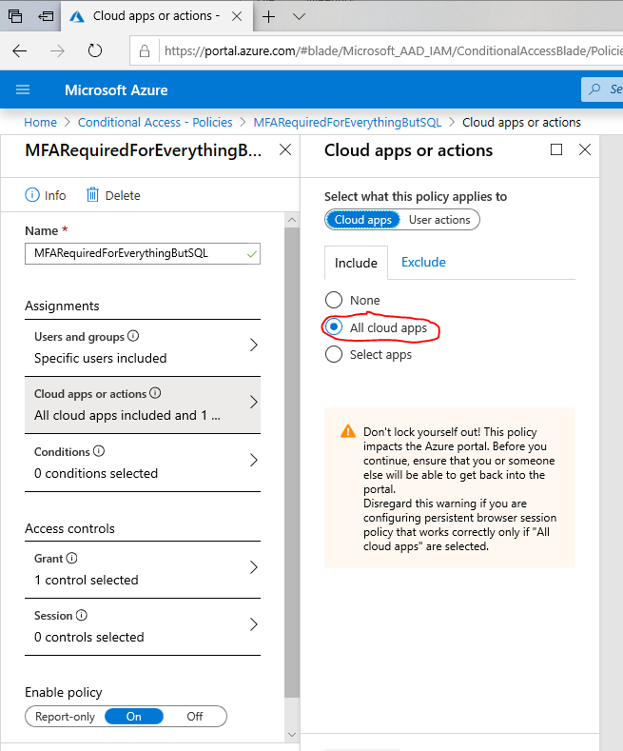
Task: Expand Cloud apps or actions chevron
Action: click(254, 403)
